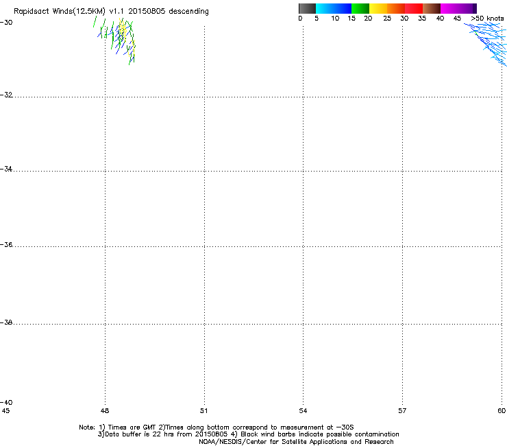Viewport: 507px width, 446px height.
Task: Click the orange 25-30 knots color segment
Action: click(x=396, y=8)
